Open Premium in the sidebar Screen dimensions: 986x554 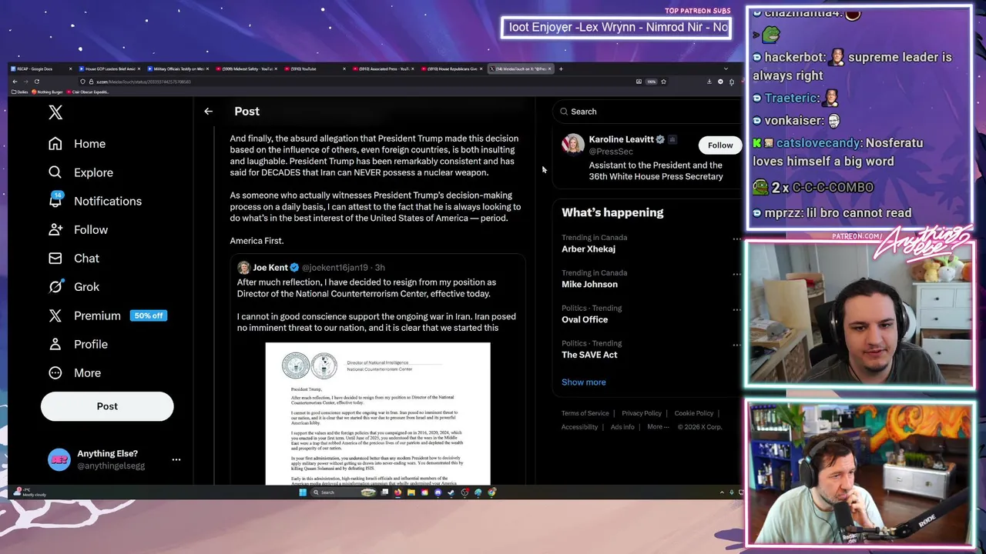(x=84, y=315)
